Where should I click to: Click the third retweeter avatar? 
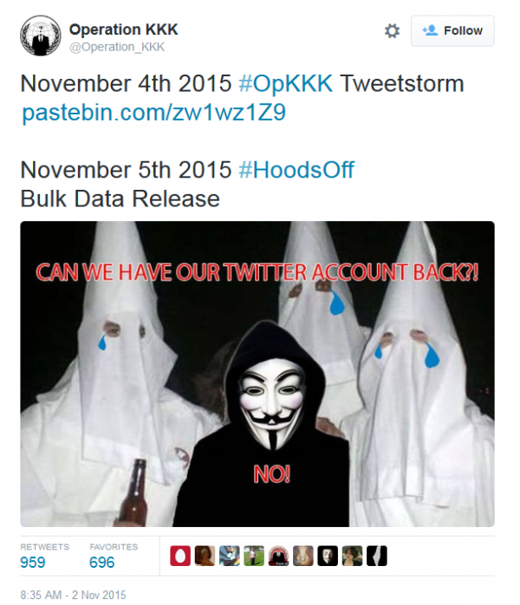230,556
